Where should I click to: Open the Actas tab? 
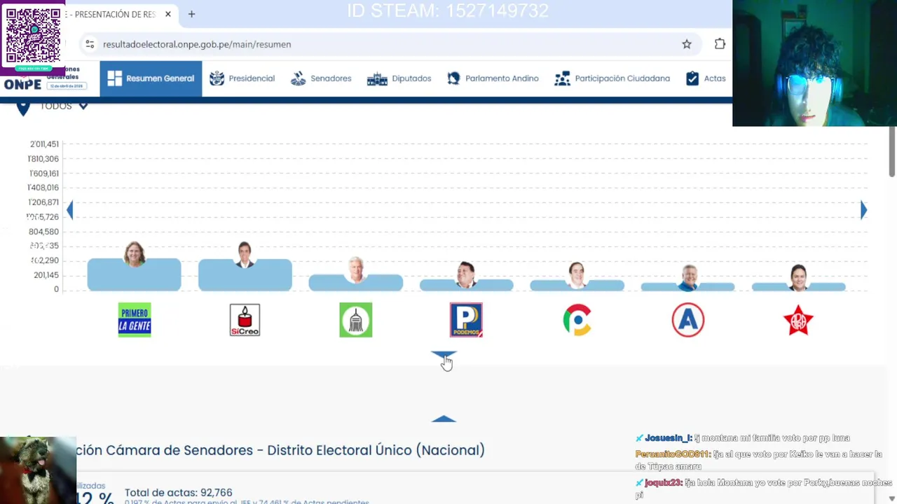tap(706, 78)
